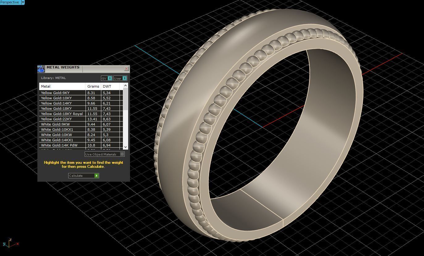Click the metal list scroll up arrow
Viewport: 424px width, 256px height.
coord(125,85)
